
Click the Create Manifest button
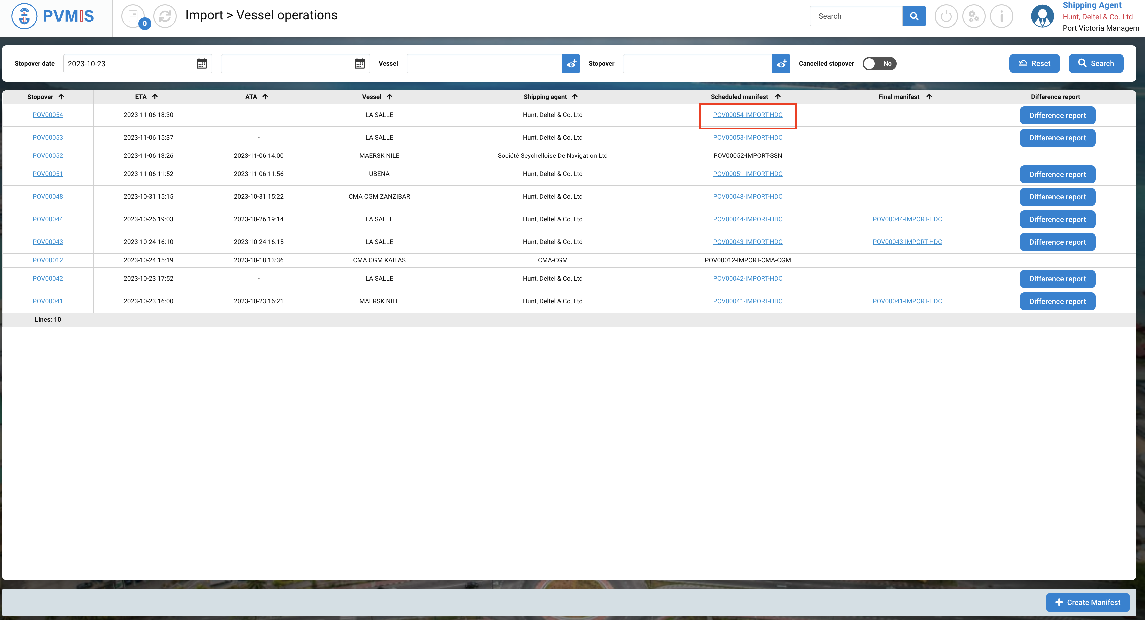[x=1087, y=602]
